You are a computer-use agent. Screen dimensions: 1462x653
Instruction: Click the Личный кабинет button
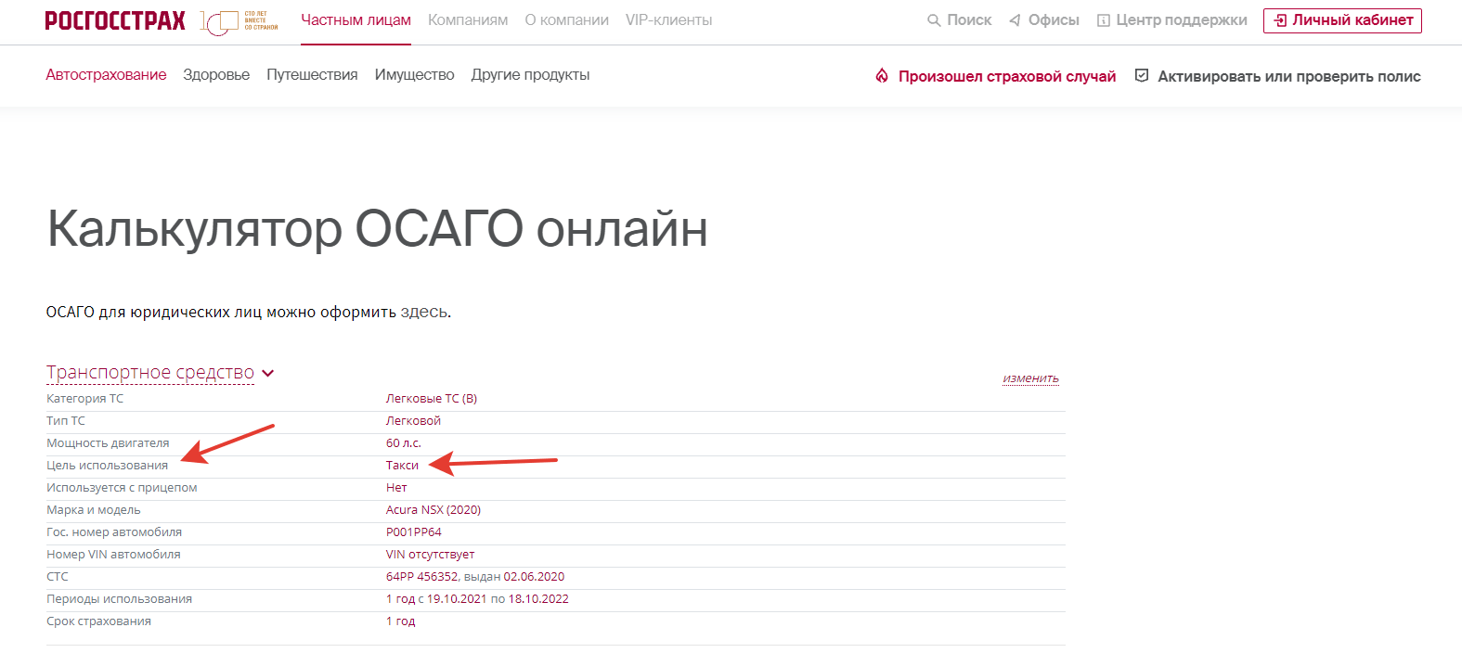click(x=1342, y=20)
